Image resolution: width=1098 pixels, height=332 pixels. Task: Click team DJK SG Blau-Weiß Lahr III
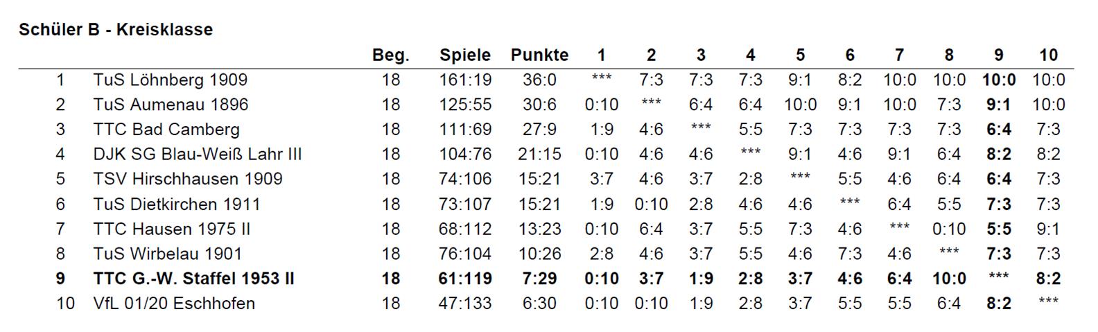[198, 154]
